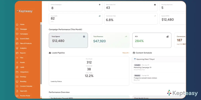The width and height of the screenshot is (201, 100).
Task: Click the Reports icon in sidebar
Action: pyautogui.click(x=17, y=53)
